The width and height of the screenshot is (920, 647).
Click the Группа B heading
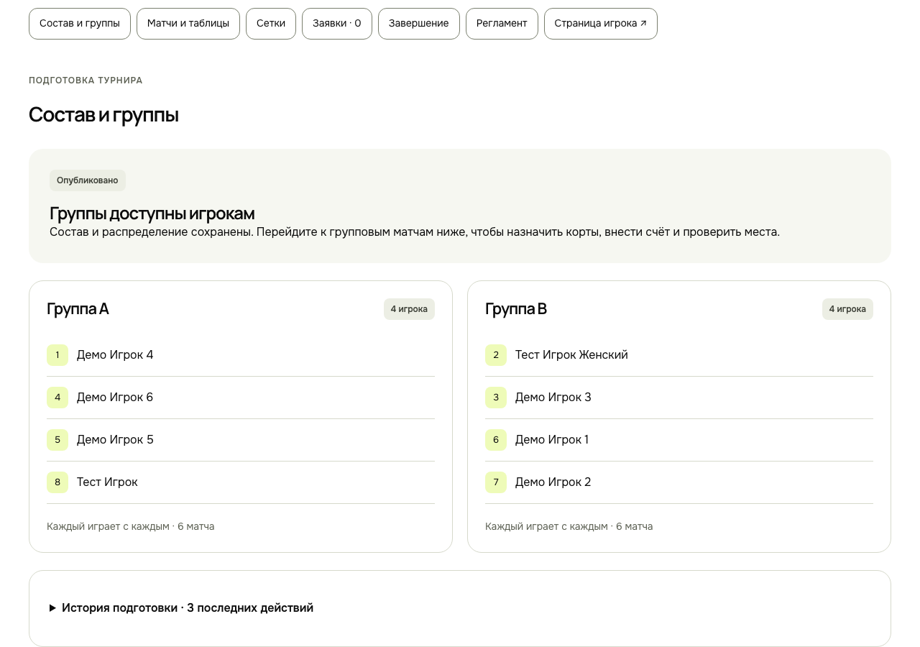click(x=516, y=309)
